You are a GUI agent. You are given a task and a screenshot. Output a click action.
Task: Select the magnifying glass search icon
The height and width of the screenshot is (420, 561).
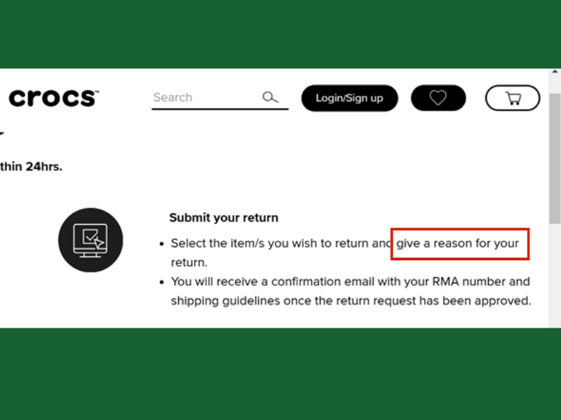pyautogui.click(x=270, y=97)
